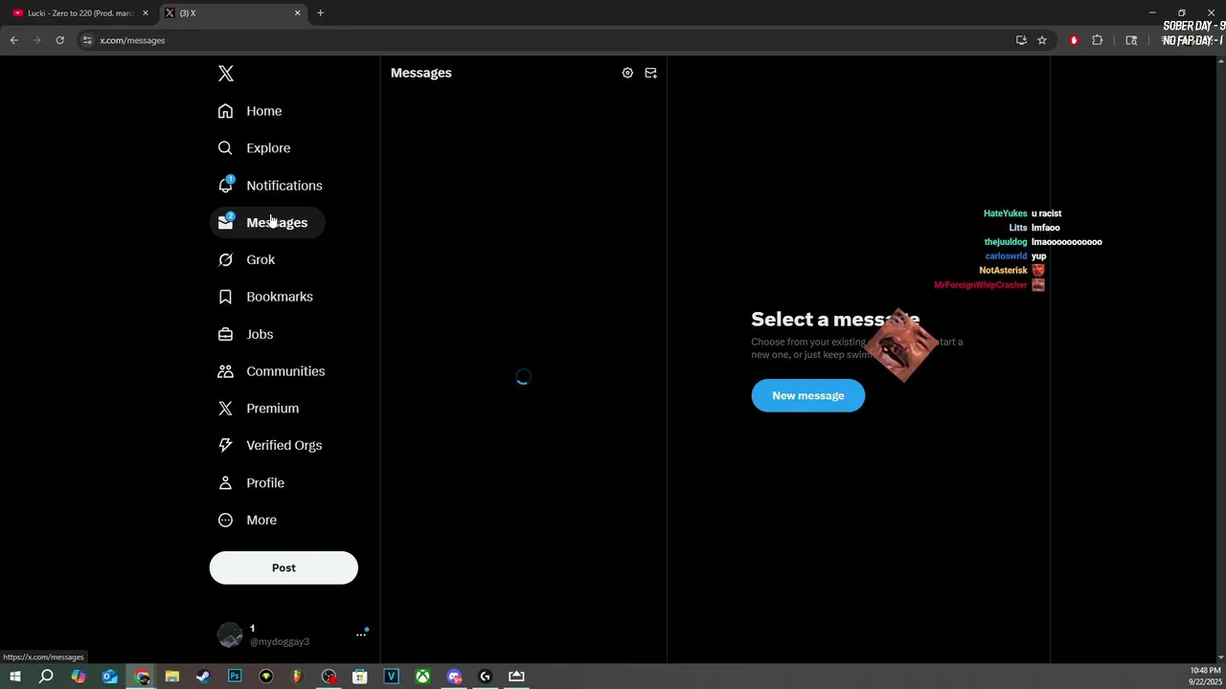
Task: Open Microsoft Store from the taskbar
Action: click(360, 677)
